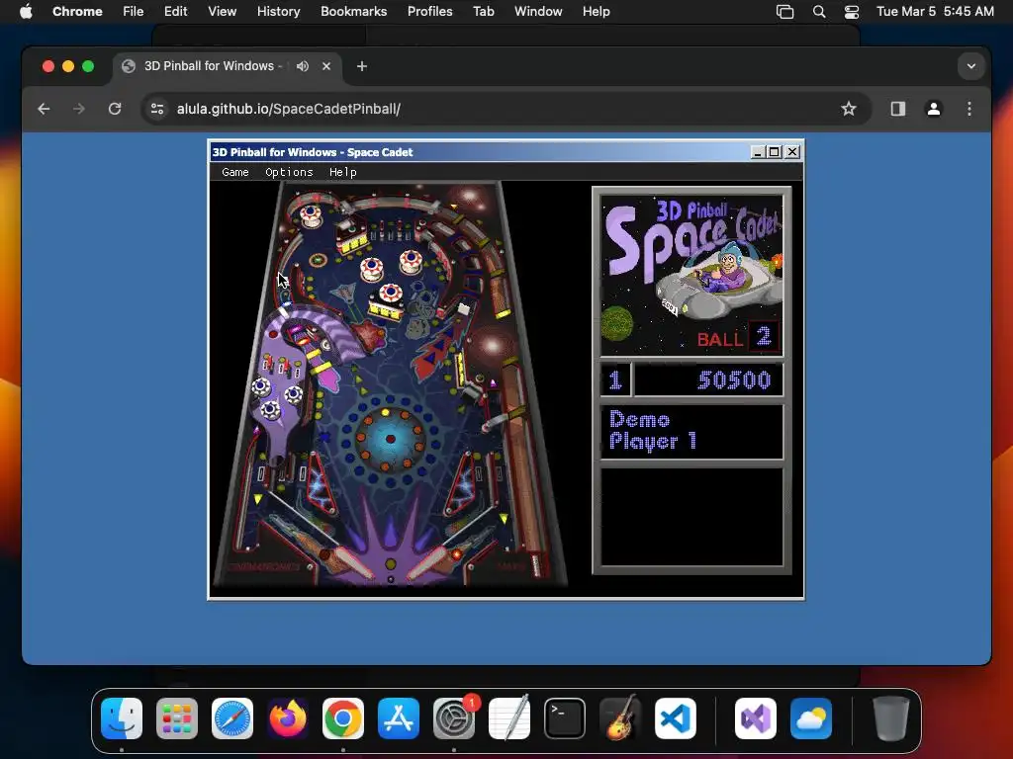Click the green fullscreen Chrome button
This screenshot has width=1013, height=759.
[x=88, y=66]
